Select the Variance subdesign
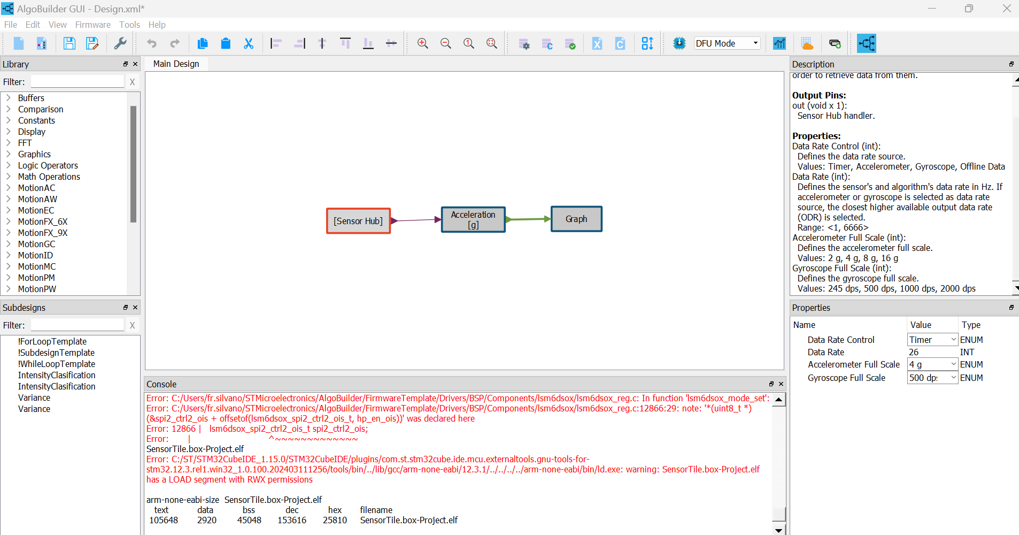Image resolution: width=1019 pixels, height=535 pixels. 34,398
